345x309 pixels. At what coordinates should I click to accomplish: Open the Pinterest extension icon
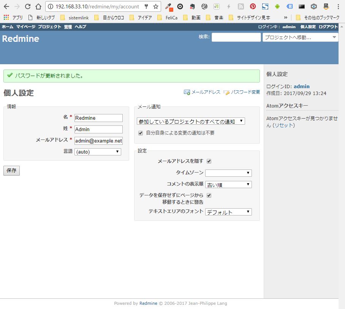[x=253, y=6]
